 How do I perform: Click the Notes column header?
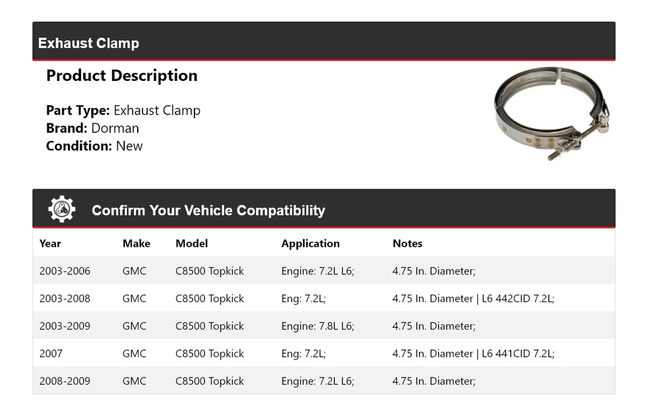click(407, 243)
